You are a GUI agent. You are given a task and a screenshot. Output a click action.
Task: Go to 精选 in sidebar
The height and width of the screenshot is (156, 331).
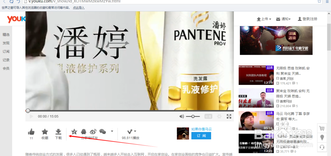pyautogui.click(x=6, y=35)
